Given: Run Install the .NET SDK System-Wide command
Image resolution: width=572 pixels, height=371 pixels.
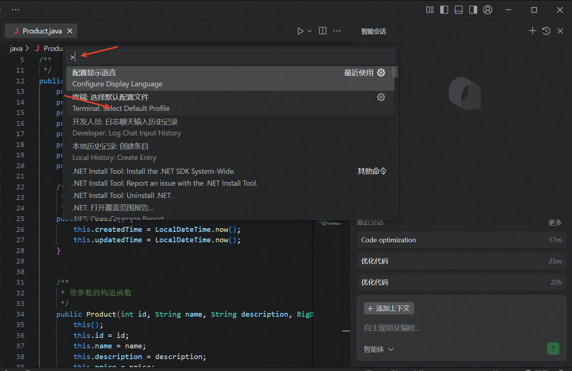Looking at the screenshot, I should [230, 171].
